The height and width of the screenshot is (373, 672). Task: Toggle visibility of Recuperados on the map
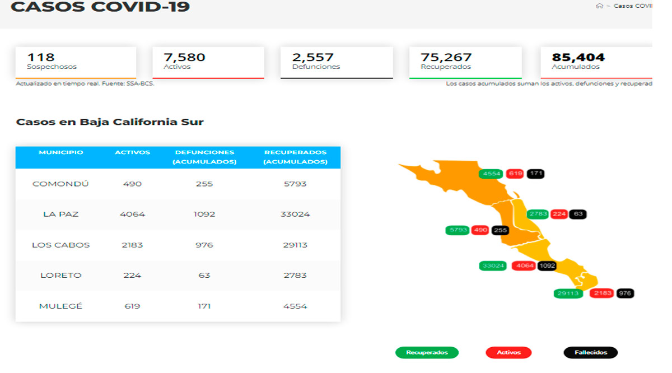(x=427, y=352)
